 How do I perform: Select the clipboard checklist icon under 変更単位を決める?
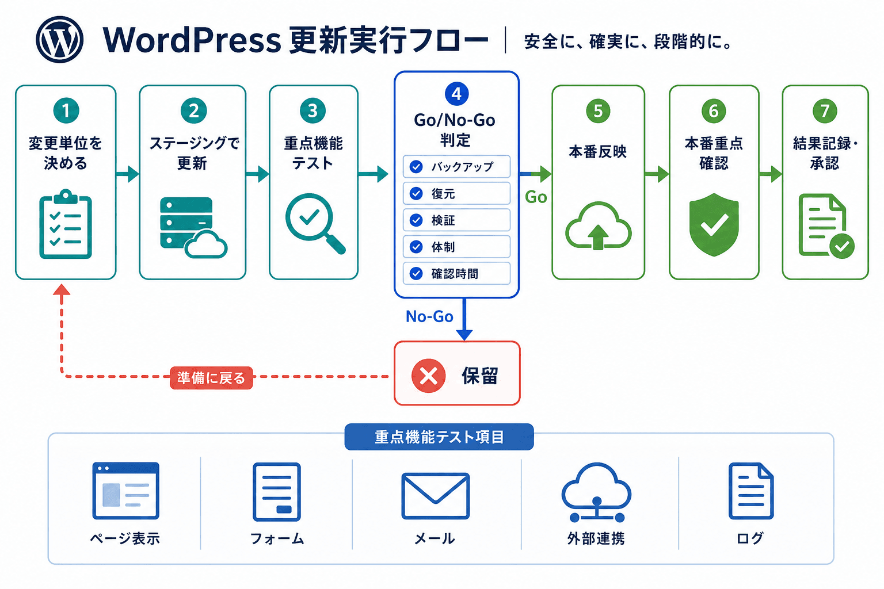point(66,224)
